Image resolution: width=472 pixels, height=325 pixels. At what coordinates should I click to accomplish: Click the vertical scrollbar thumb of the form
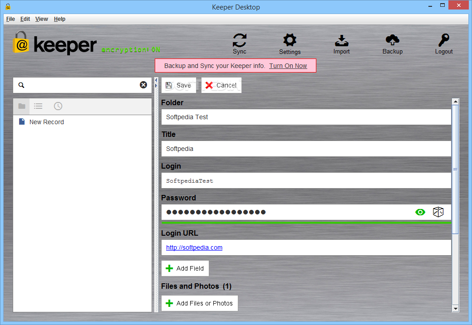pyautogui.click(x=456, y=169)
